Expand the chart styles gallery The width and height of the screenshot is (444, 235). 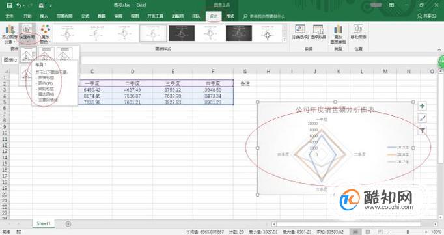click(x=284, y=40)
